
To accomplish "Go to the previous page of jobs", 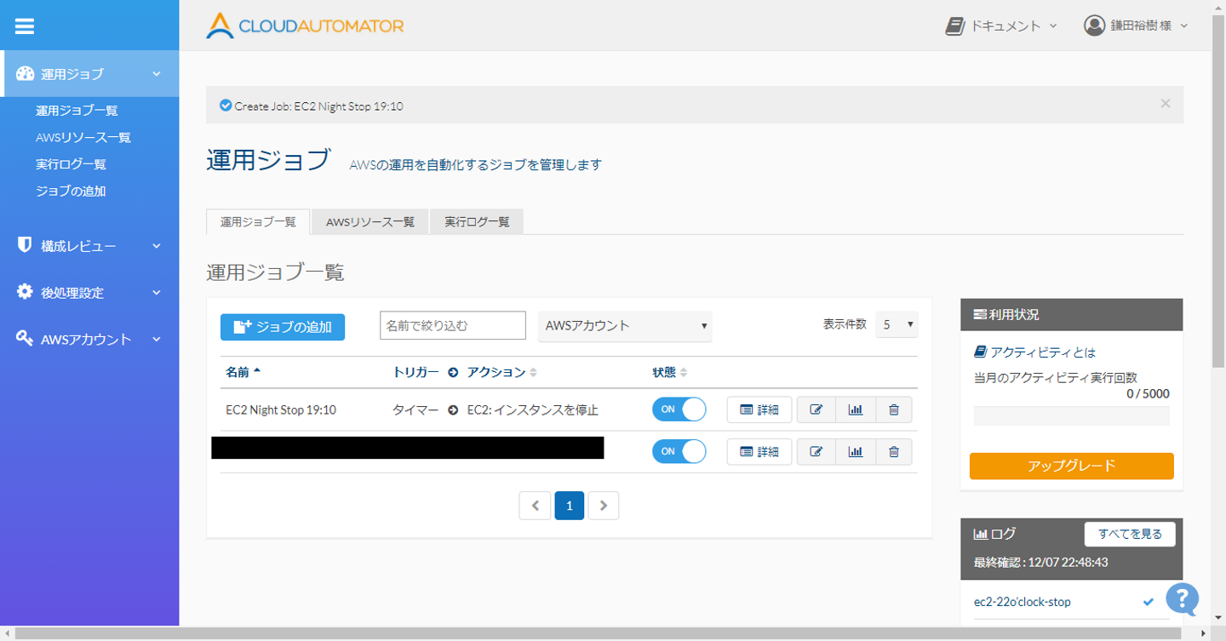I will [x=535, y=505].
